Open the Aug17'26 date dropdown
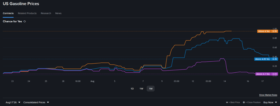The image size is (280, 106). [13, 102]
